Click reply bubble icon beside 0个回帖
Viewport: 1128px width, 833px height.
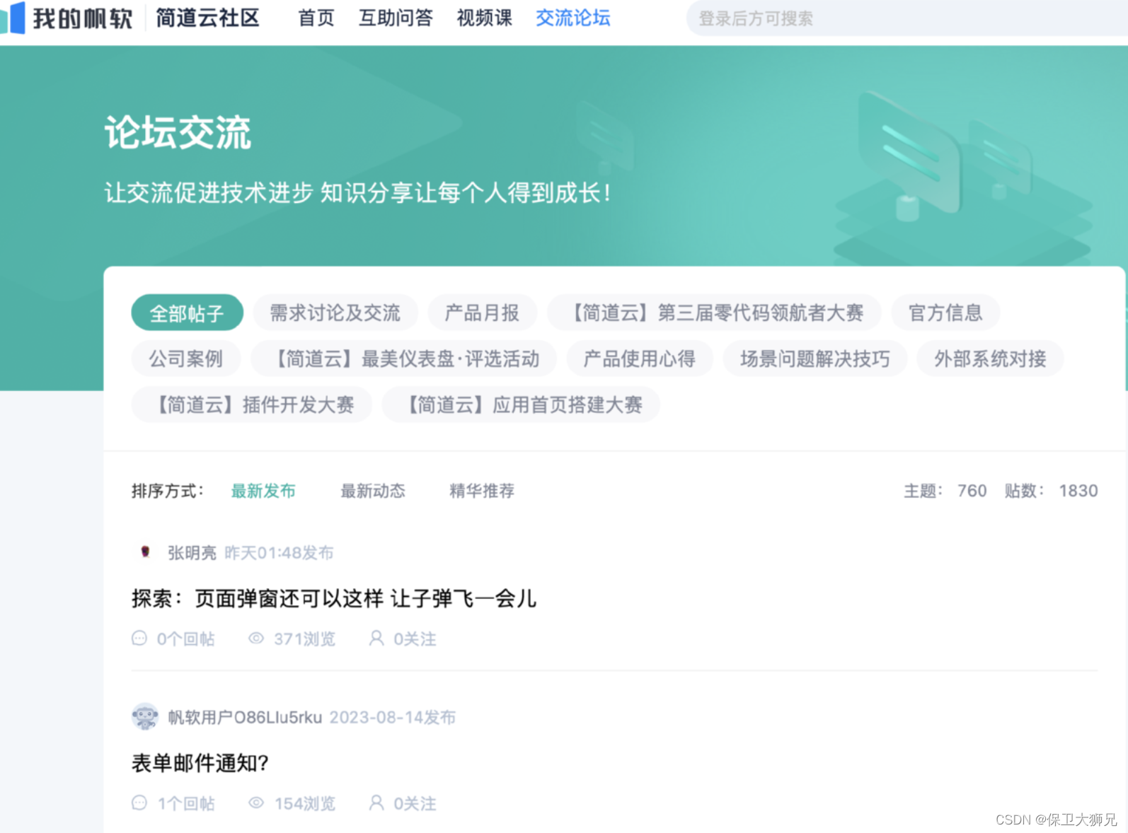tap(139, 639)
